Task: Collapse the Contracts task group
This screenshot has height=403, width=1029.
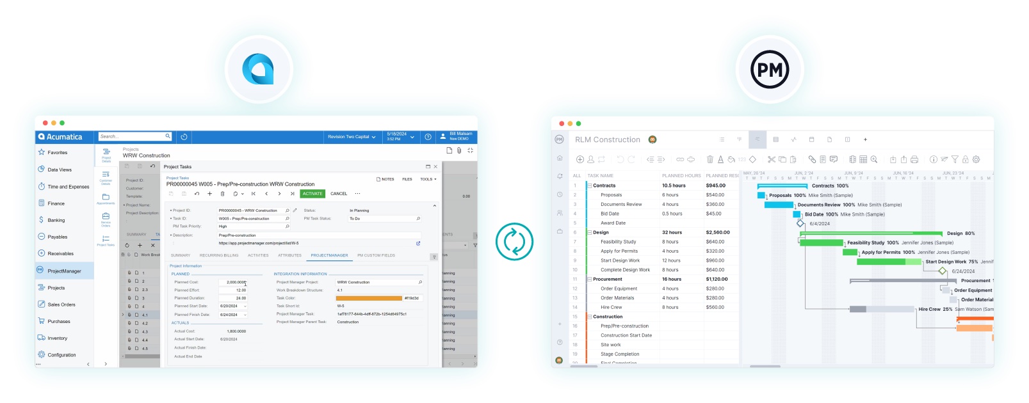Action: click(x=590, y=186)
